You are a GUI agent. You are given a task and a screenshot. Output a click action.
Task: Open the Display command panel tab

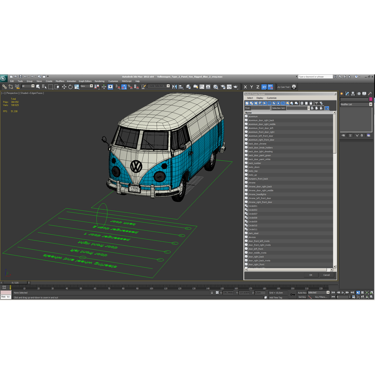[364, 93]
